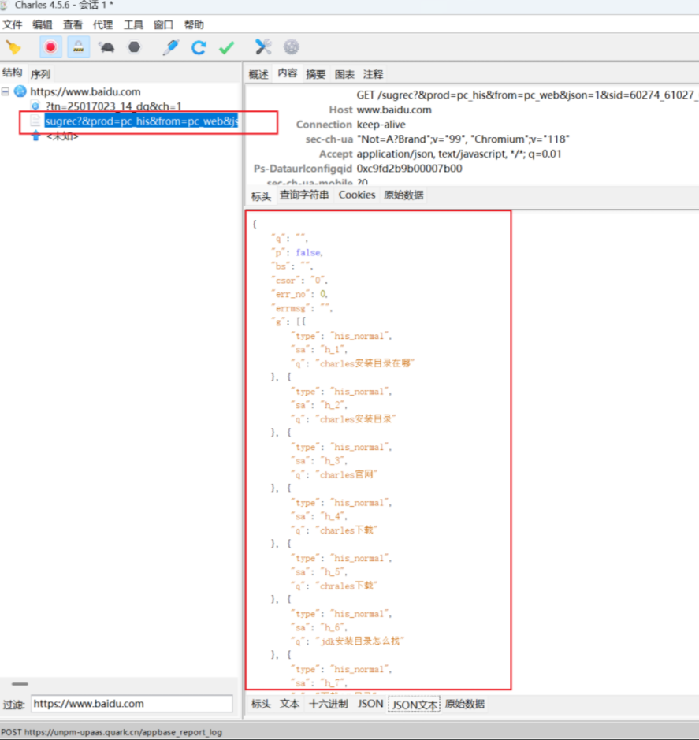Viewport: 699px width, 740px height.
Task: Switch to the 概述 tab
Action: coord(258,74)
